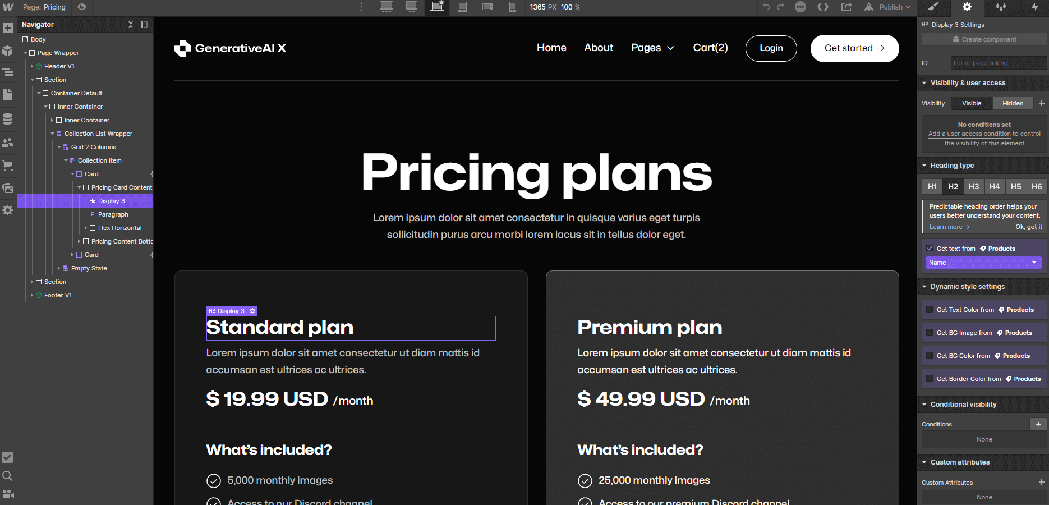Open the Ecommerce panel

pyautogui.click(x=8, y=165)
